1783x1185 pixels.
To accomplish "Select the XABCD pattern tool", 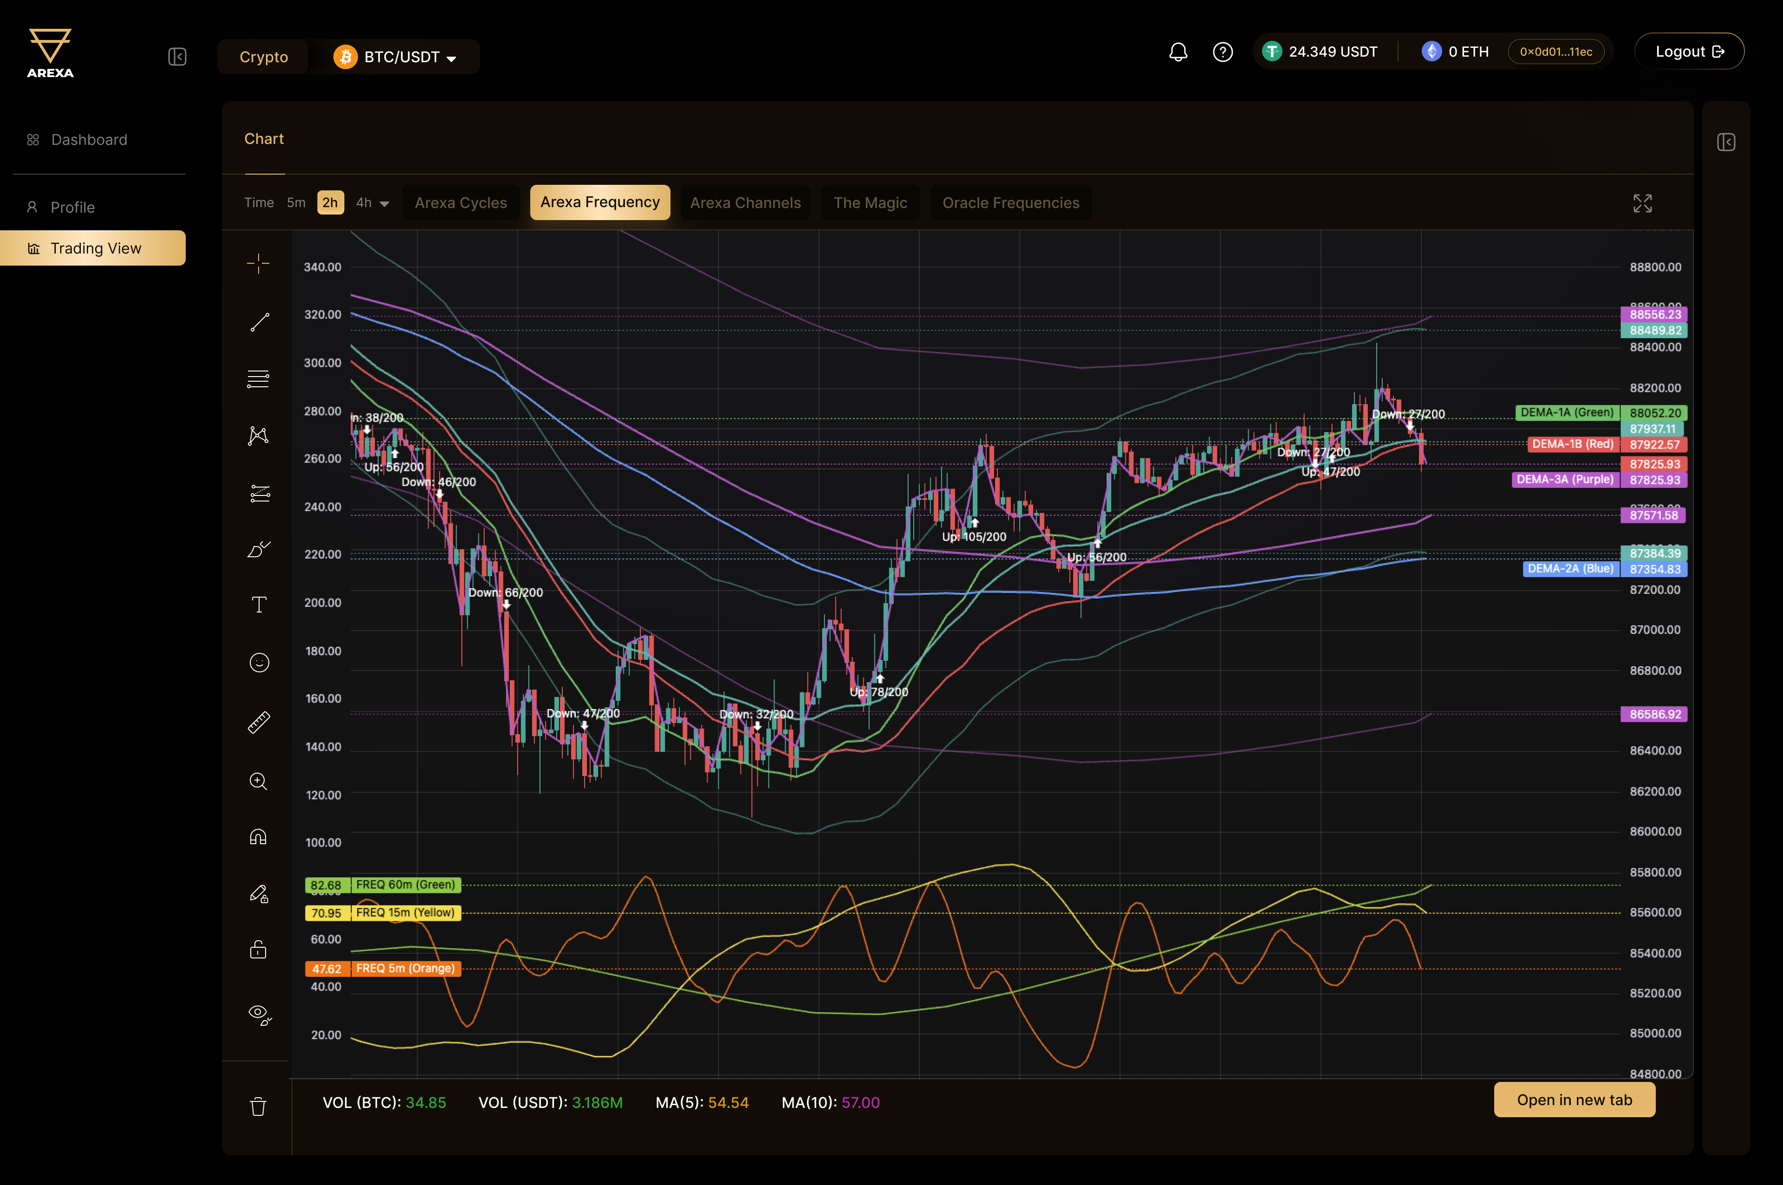I will pyautogui.click(x=258, y=435).
